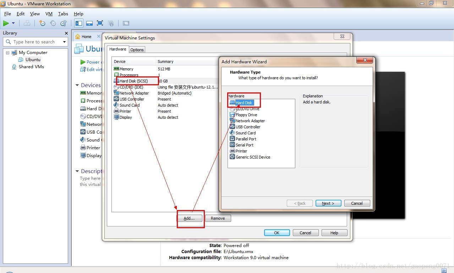Select the Hardware tab in settings

coord(117,49)
